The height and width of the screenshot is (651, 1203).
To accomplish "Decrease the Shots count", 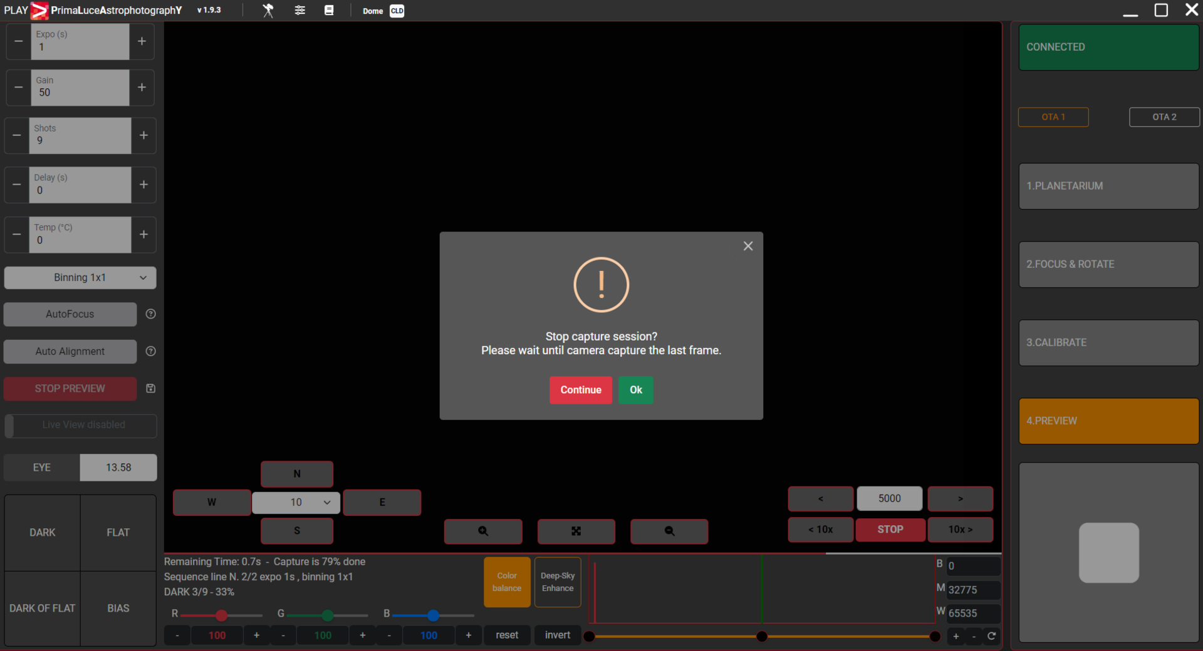I will pos(17,135).
